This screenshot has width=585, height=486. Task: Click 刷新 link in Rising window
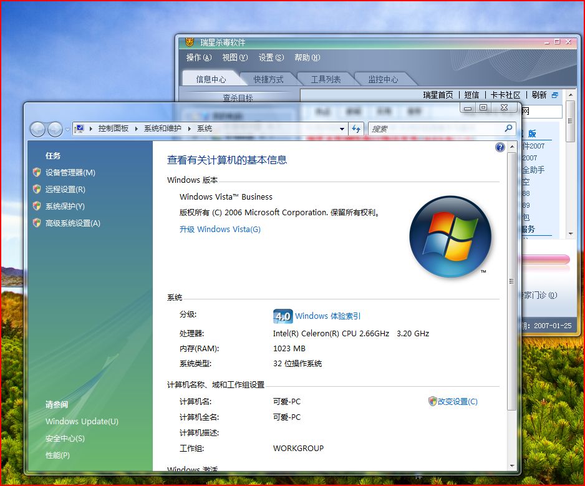coord(539,95)
